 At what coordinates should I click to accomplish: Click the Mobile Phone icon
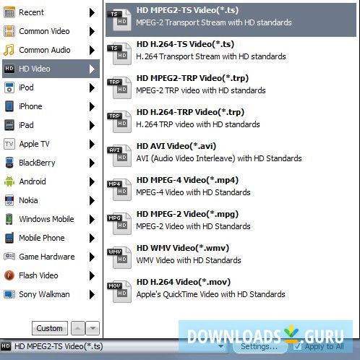tap(9, 238)
